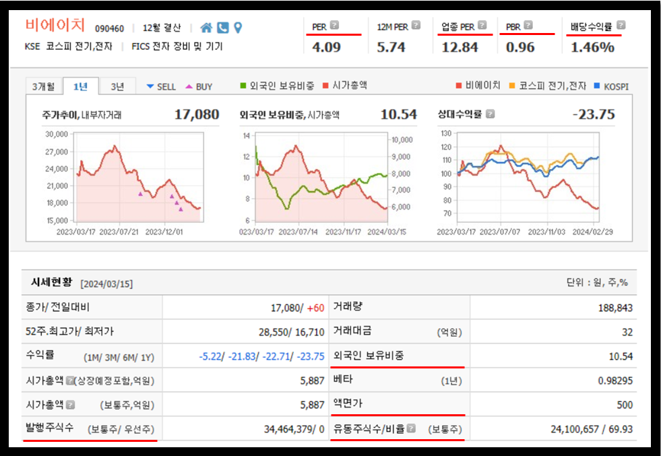Click help icon beside 유동주식수/비율
This screenshot has height=456, width=661.
411,428
